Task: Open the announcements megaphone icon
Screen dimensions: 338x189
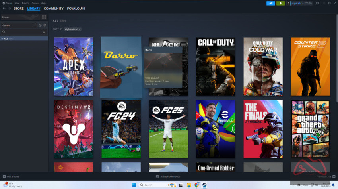Action: click(x=270, y=3)
